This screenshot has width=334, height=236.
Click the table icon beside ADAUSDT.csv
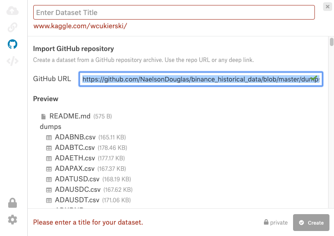pyautogui.click(x=49, y=200)
